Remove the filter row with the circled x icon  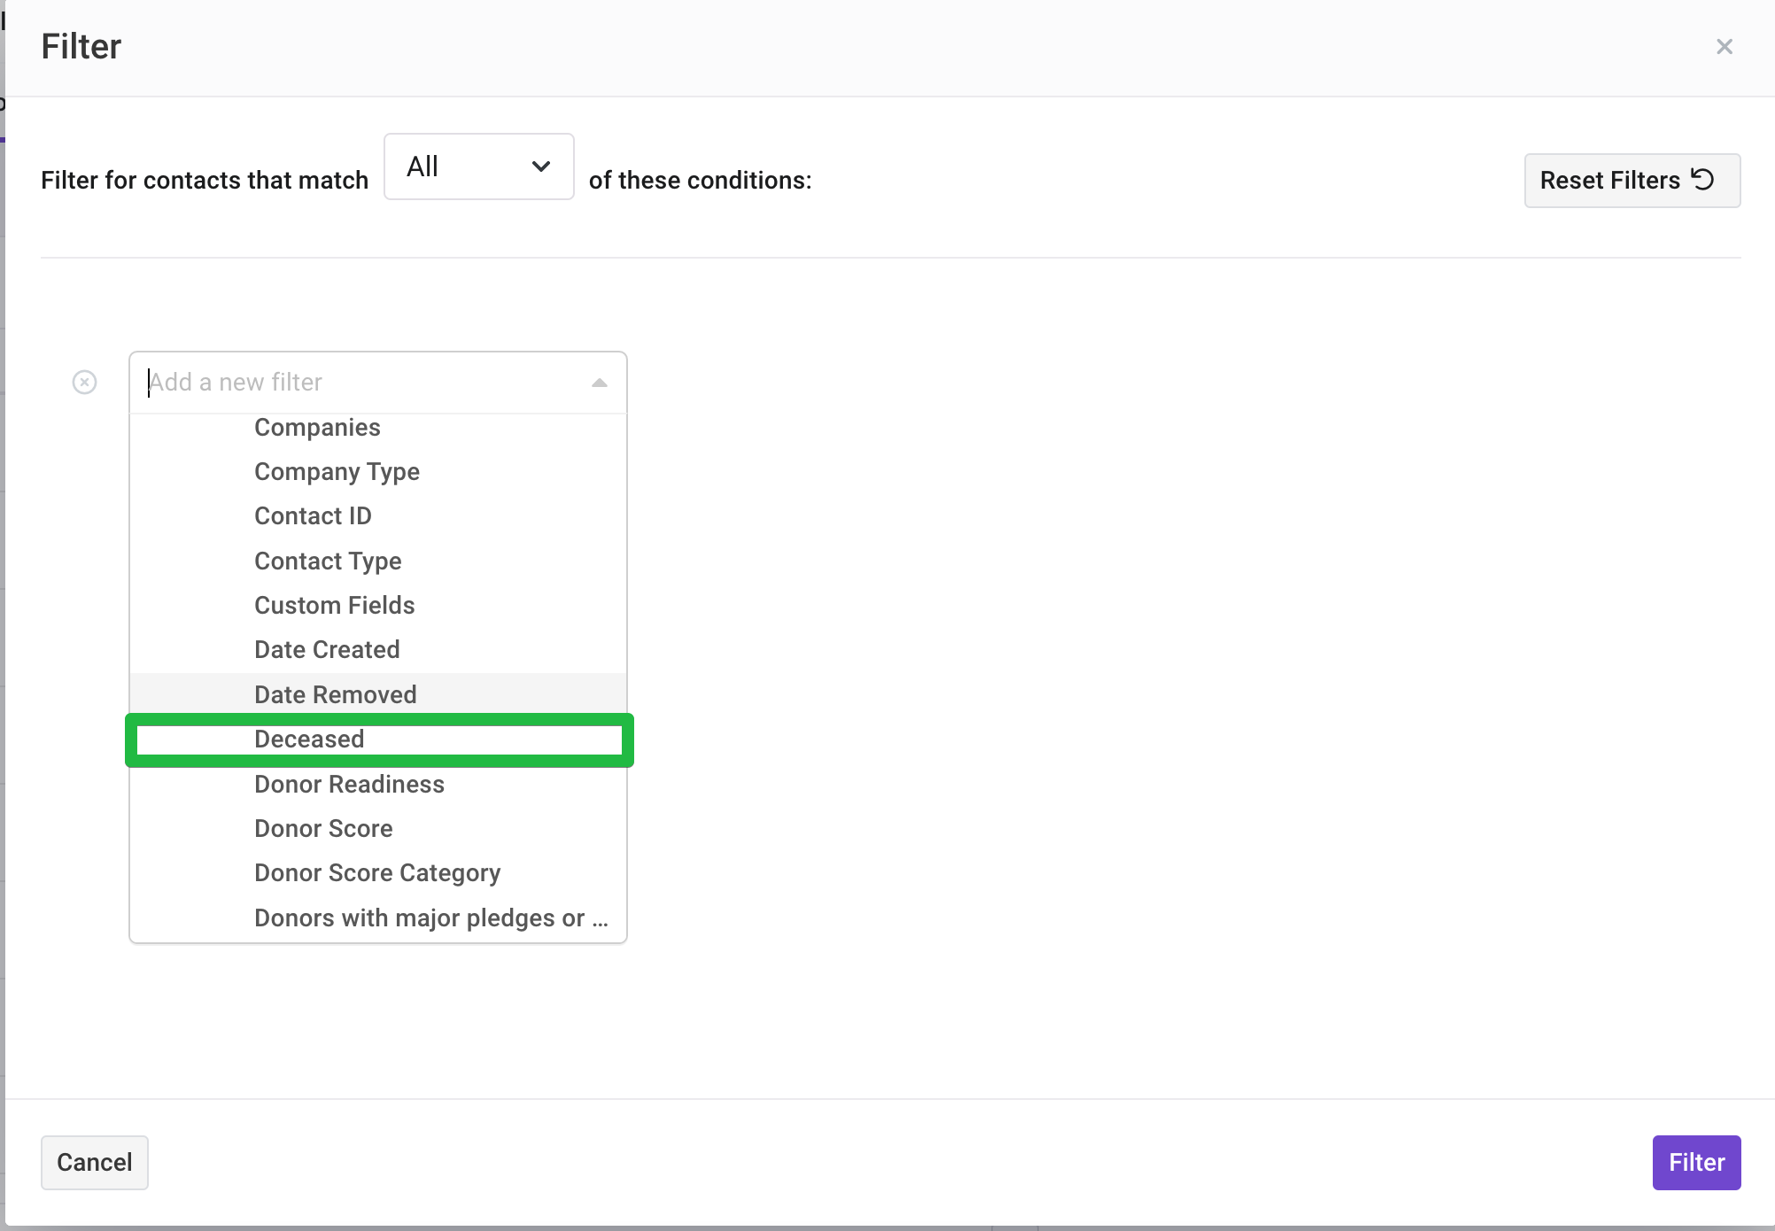coord(84,383)
